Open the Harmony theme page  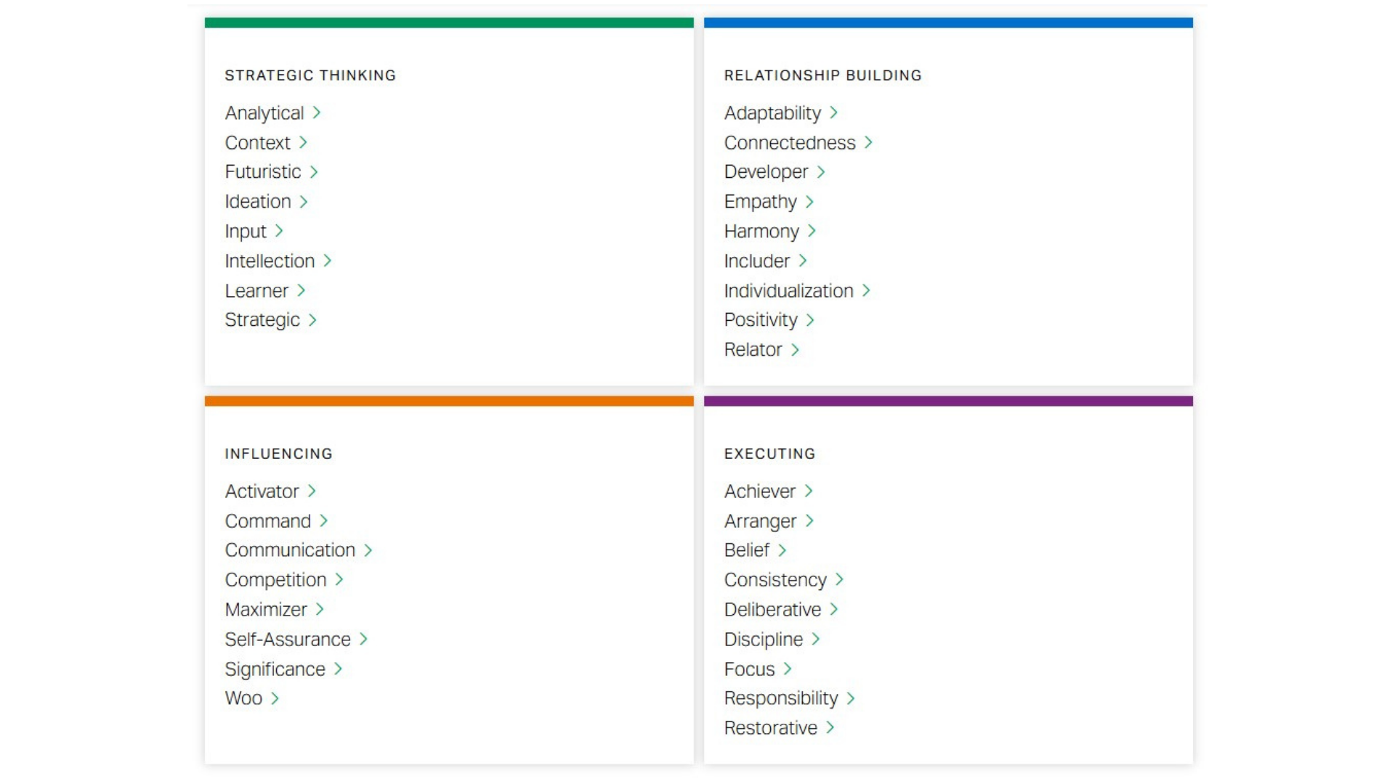pos(761,232)
